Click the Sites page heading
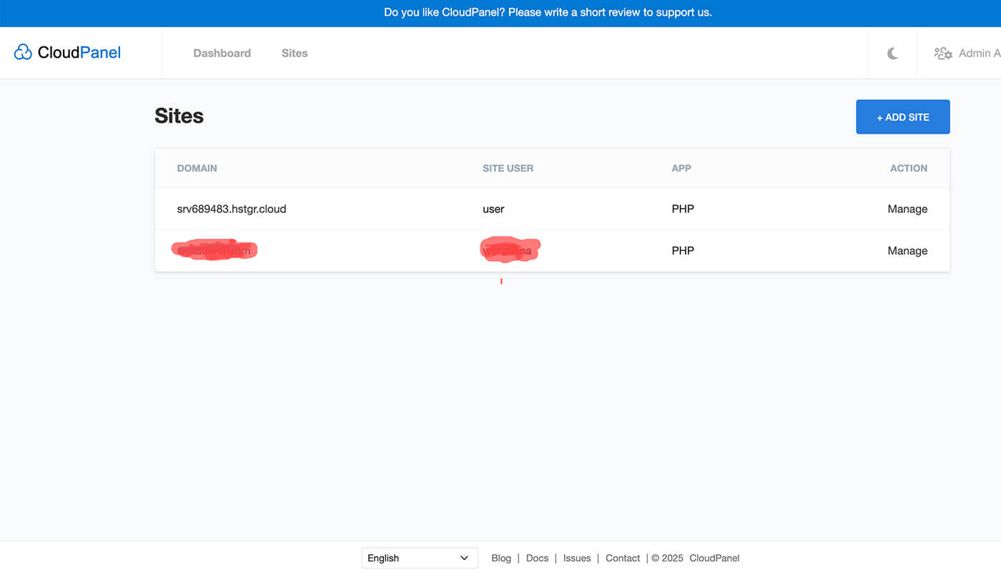 coord(179,116)
